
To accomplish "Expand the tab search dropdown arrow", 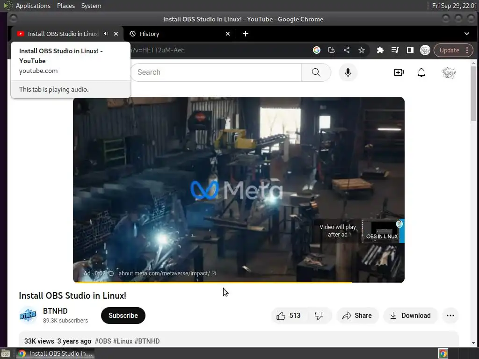I will click(466, 34).
